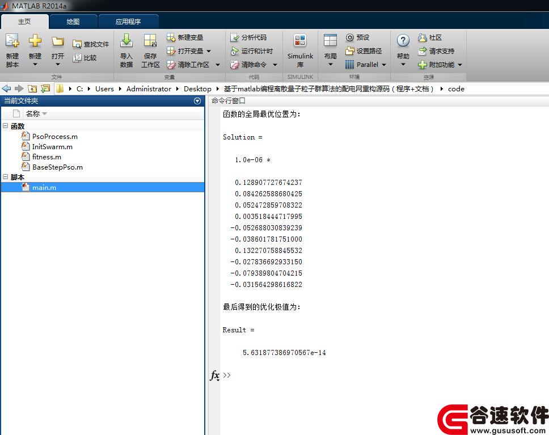Viewport: 549px width, 435px height.
Task: Click the Save Workspace (保存工作区) icon
Action: [x=150, y=41]
